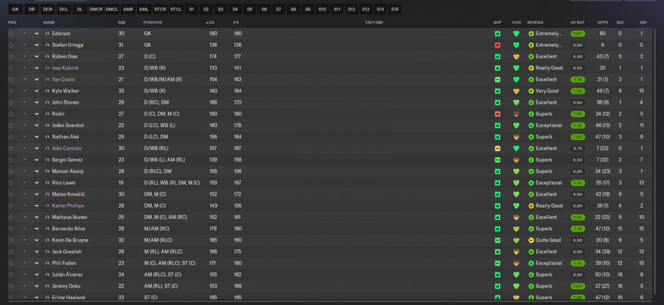The image size is (664, 305).
Task: Click the sharpness icon in Ederson's row
Action: click(x=497, y=34)
